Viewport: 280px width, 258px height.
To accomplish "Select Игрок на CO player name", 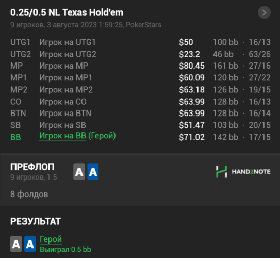I will [x=63, y=102].
